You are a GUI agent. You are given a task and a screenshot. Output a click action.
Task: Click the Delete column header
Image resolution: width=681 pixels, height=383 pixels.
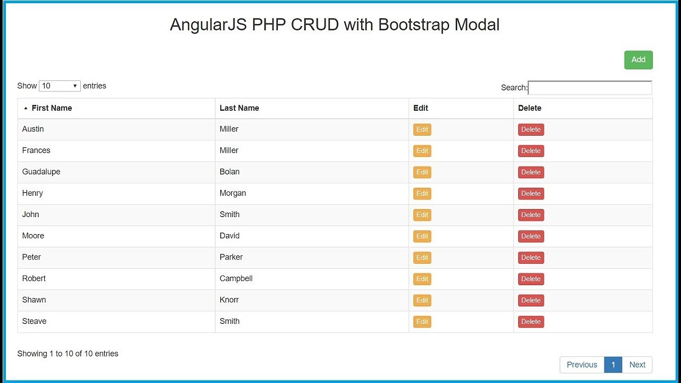coord(583,108)
